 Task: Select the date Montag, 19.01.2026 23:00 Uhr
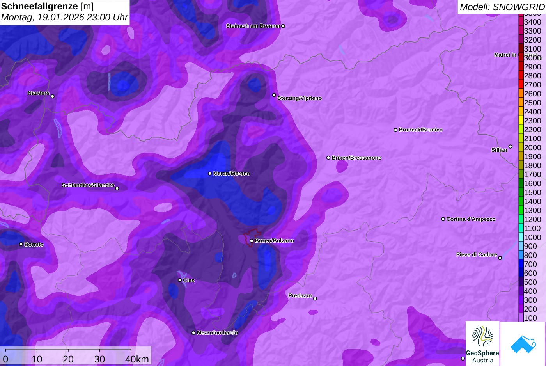(x=64, y=18)
